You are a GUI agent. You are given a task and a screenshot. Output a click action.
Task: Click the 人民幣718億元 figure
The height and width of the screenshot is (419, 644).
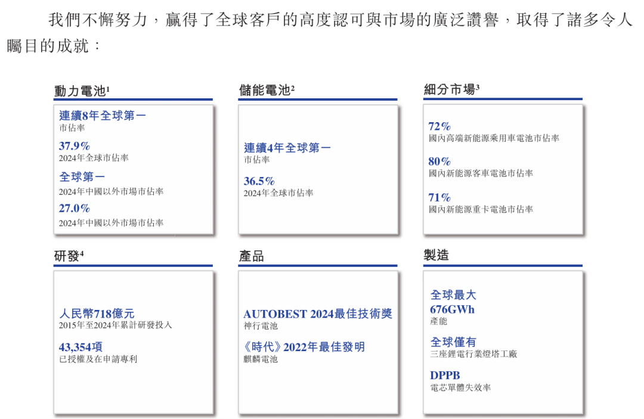pos(97,314)
